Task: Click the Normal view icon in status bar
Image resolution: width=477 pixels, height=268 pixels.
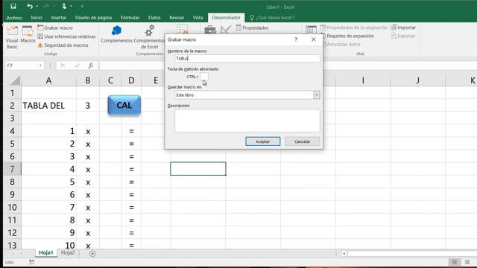Action: [x=455, y=262]
